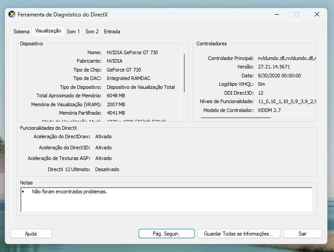Click the Logótipo WHQL value Sim
This screenshot has width=334, height=252.
(x=261, y=84)
